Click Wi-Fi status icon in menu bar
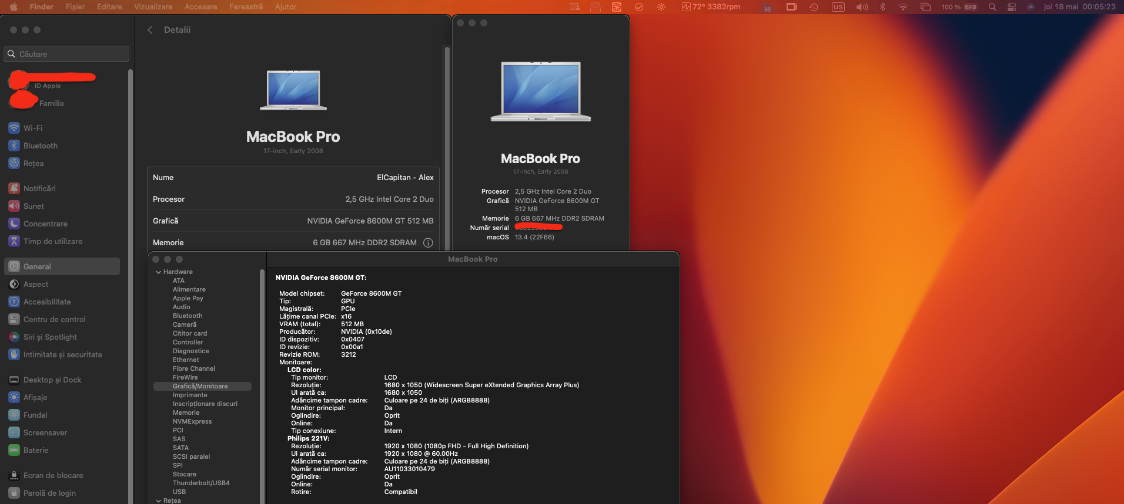 pos(903,7)
